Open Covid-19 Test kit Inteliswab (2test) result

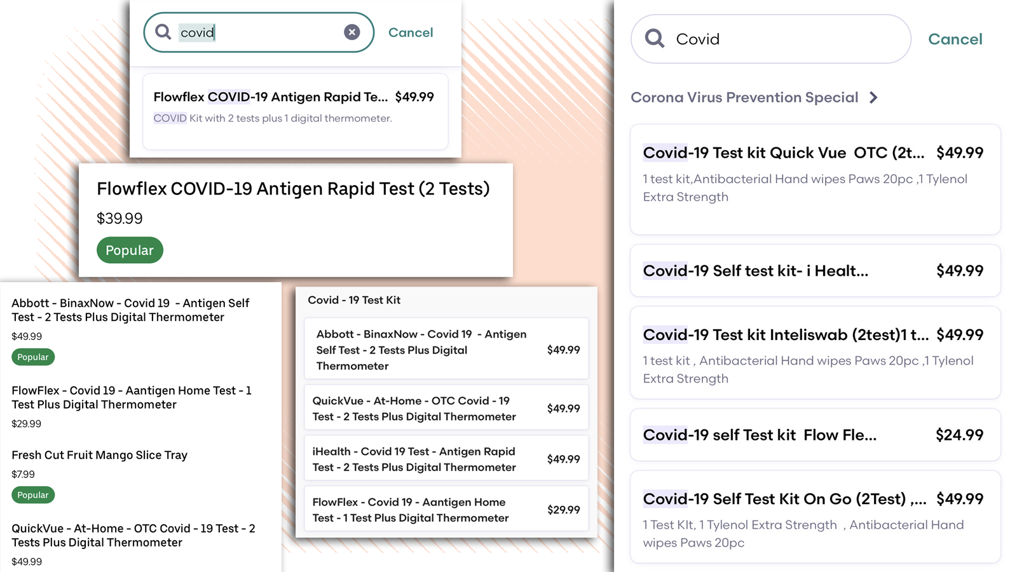pyautogui.click(x=815, y=353)
